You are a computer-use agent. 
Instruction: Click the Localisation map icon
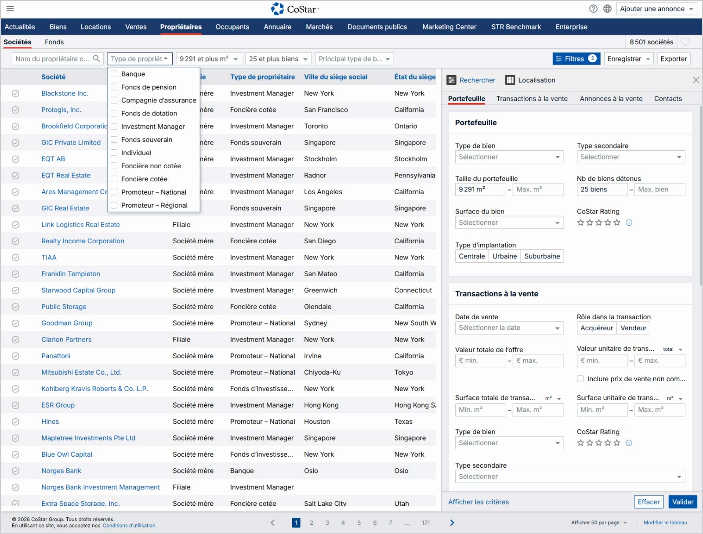click(x=510, y=80)
